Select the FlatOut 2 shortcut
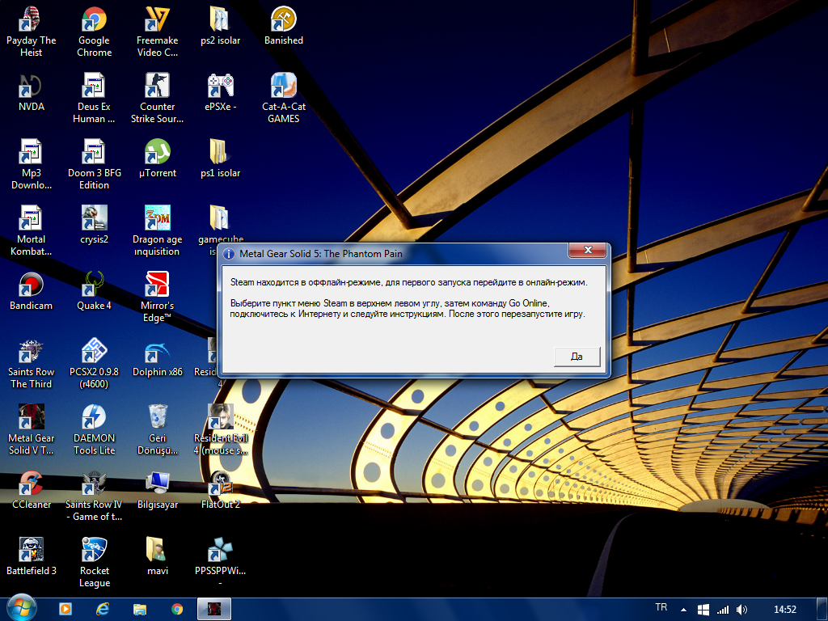Viewport: 828px width, 621px height. point(220,491)
